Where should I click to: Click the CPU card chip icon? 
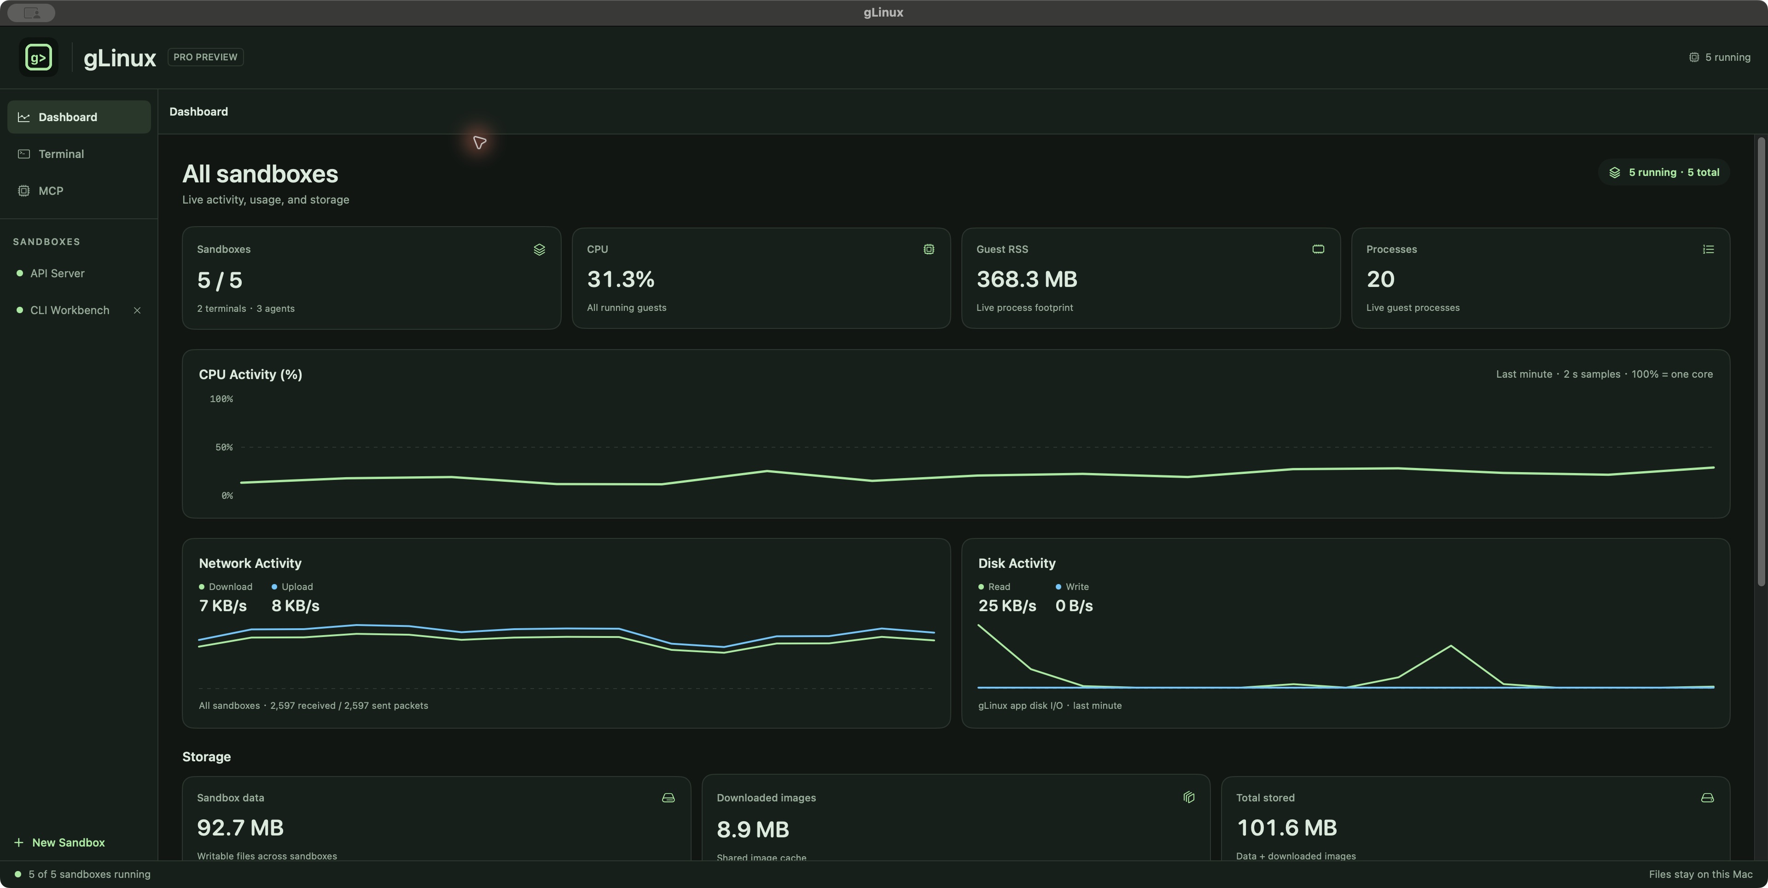point(929,249)
